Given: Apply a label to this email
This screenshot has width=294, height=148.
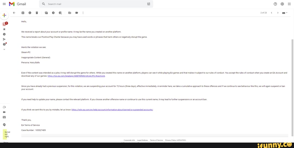Looking at the screenshot, I should [x=77, y=13].
